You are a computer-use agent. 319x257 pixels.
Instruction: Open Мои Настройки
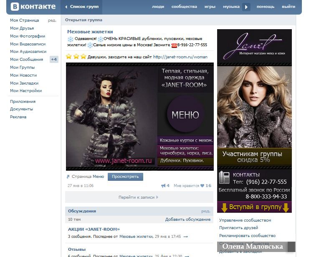(26, 91)
